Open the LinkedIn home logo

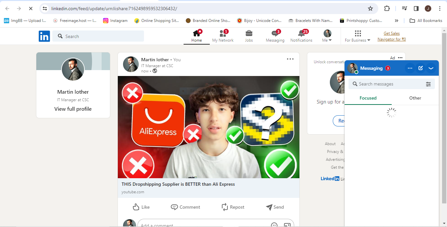click(x=44, y=36)
